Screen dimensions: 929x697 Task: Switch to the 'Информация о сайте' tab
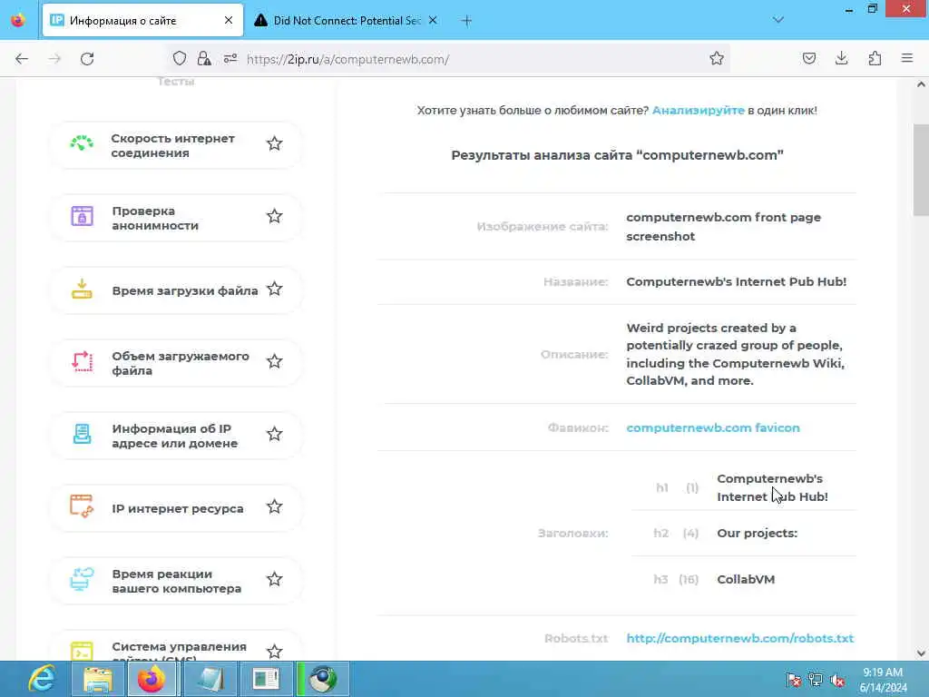142,21
